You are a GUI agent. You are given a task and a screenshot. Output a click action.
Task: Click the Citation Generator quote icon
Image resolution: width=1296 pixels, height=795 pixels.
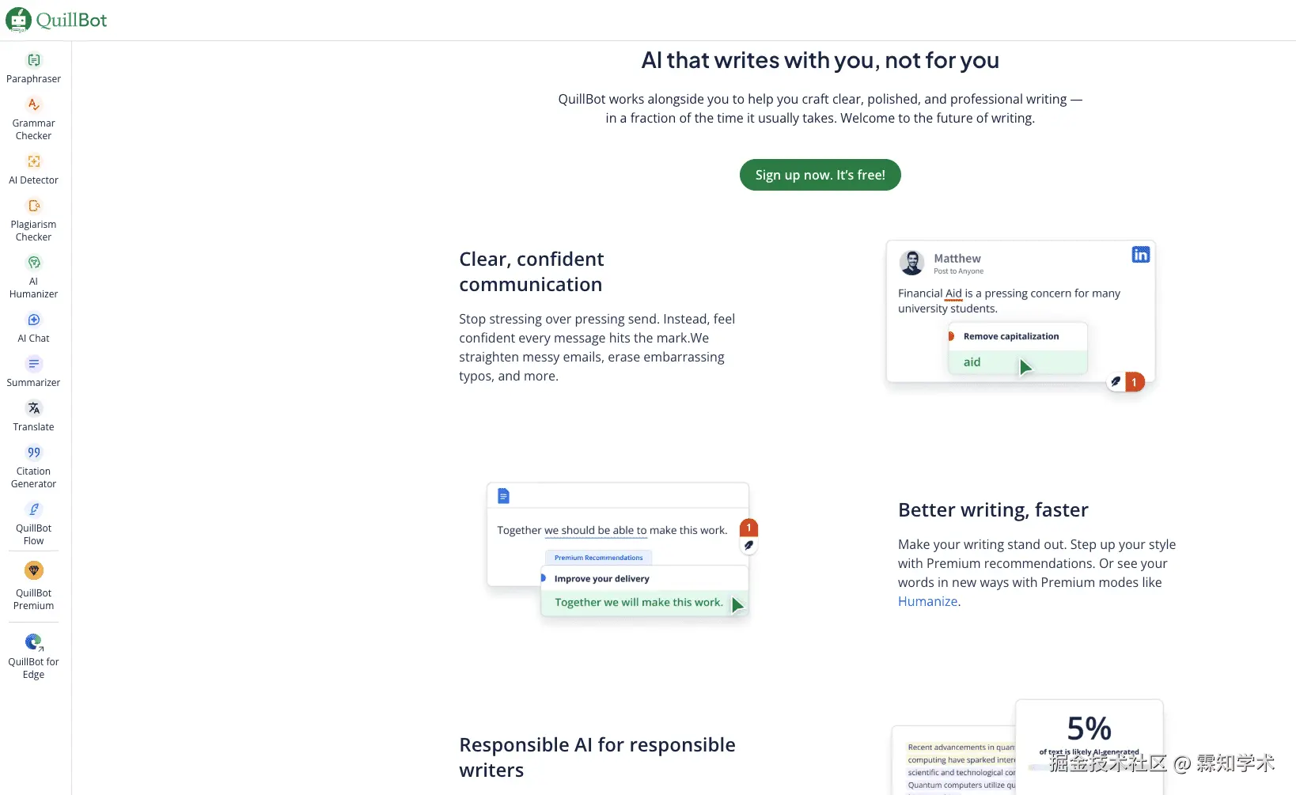(x=33, y=452)
